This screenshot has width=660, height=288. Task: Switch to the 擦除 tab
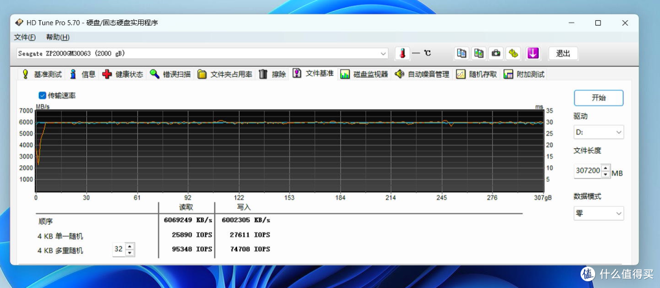273,74
